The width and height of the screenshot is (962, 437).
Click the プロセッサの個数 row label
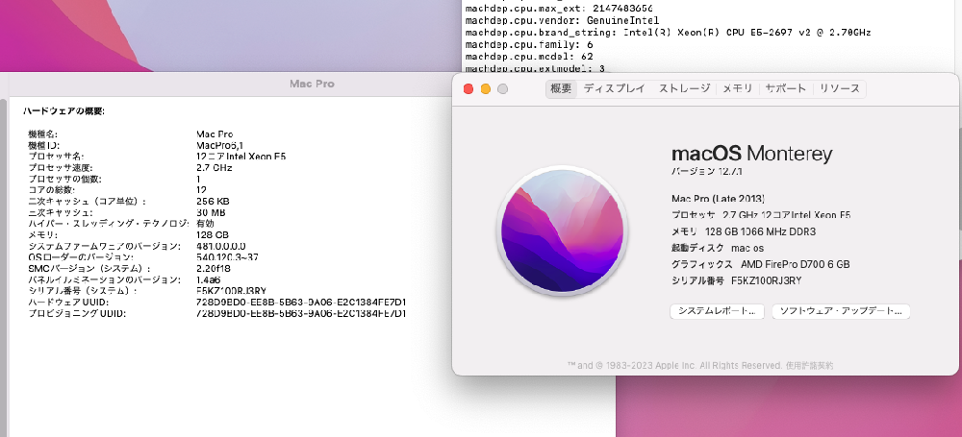point(65,179)
